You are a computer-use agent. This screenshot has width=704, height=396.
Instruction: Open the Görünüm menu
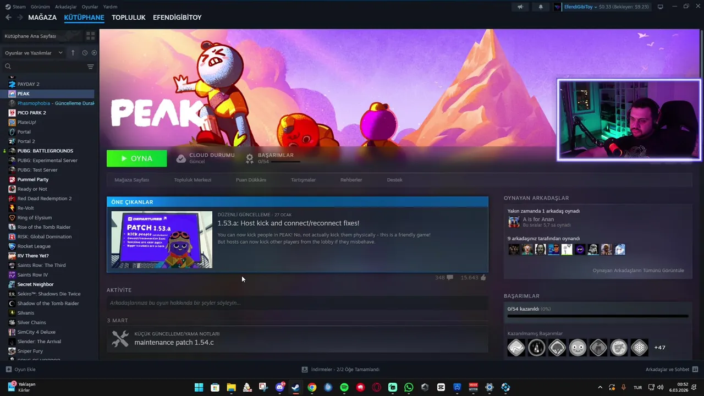(40, 7)
